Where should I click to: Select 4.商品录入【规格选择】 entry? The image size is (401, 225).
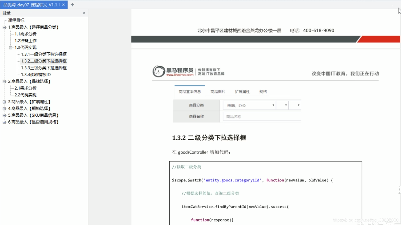click(x=30, y=109)
